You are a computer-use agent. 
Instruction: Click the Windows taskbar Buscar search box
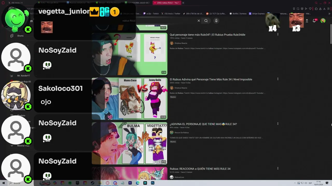click(x=21, y=183)
